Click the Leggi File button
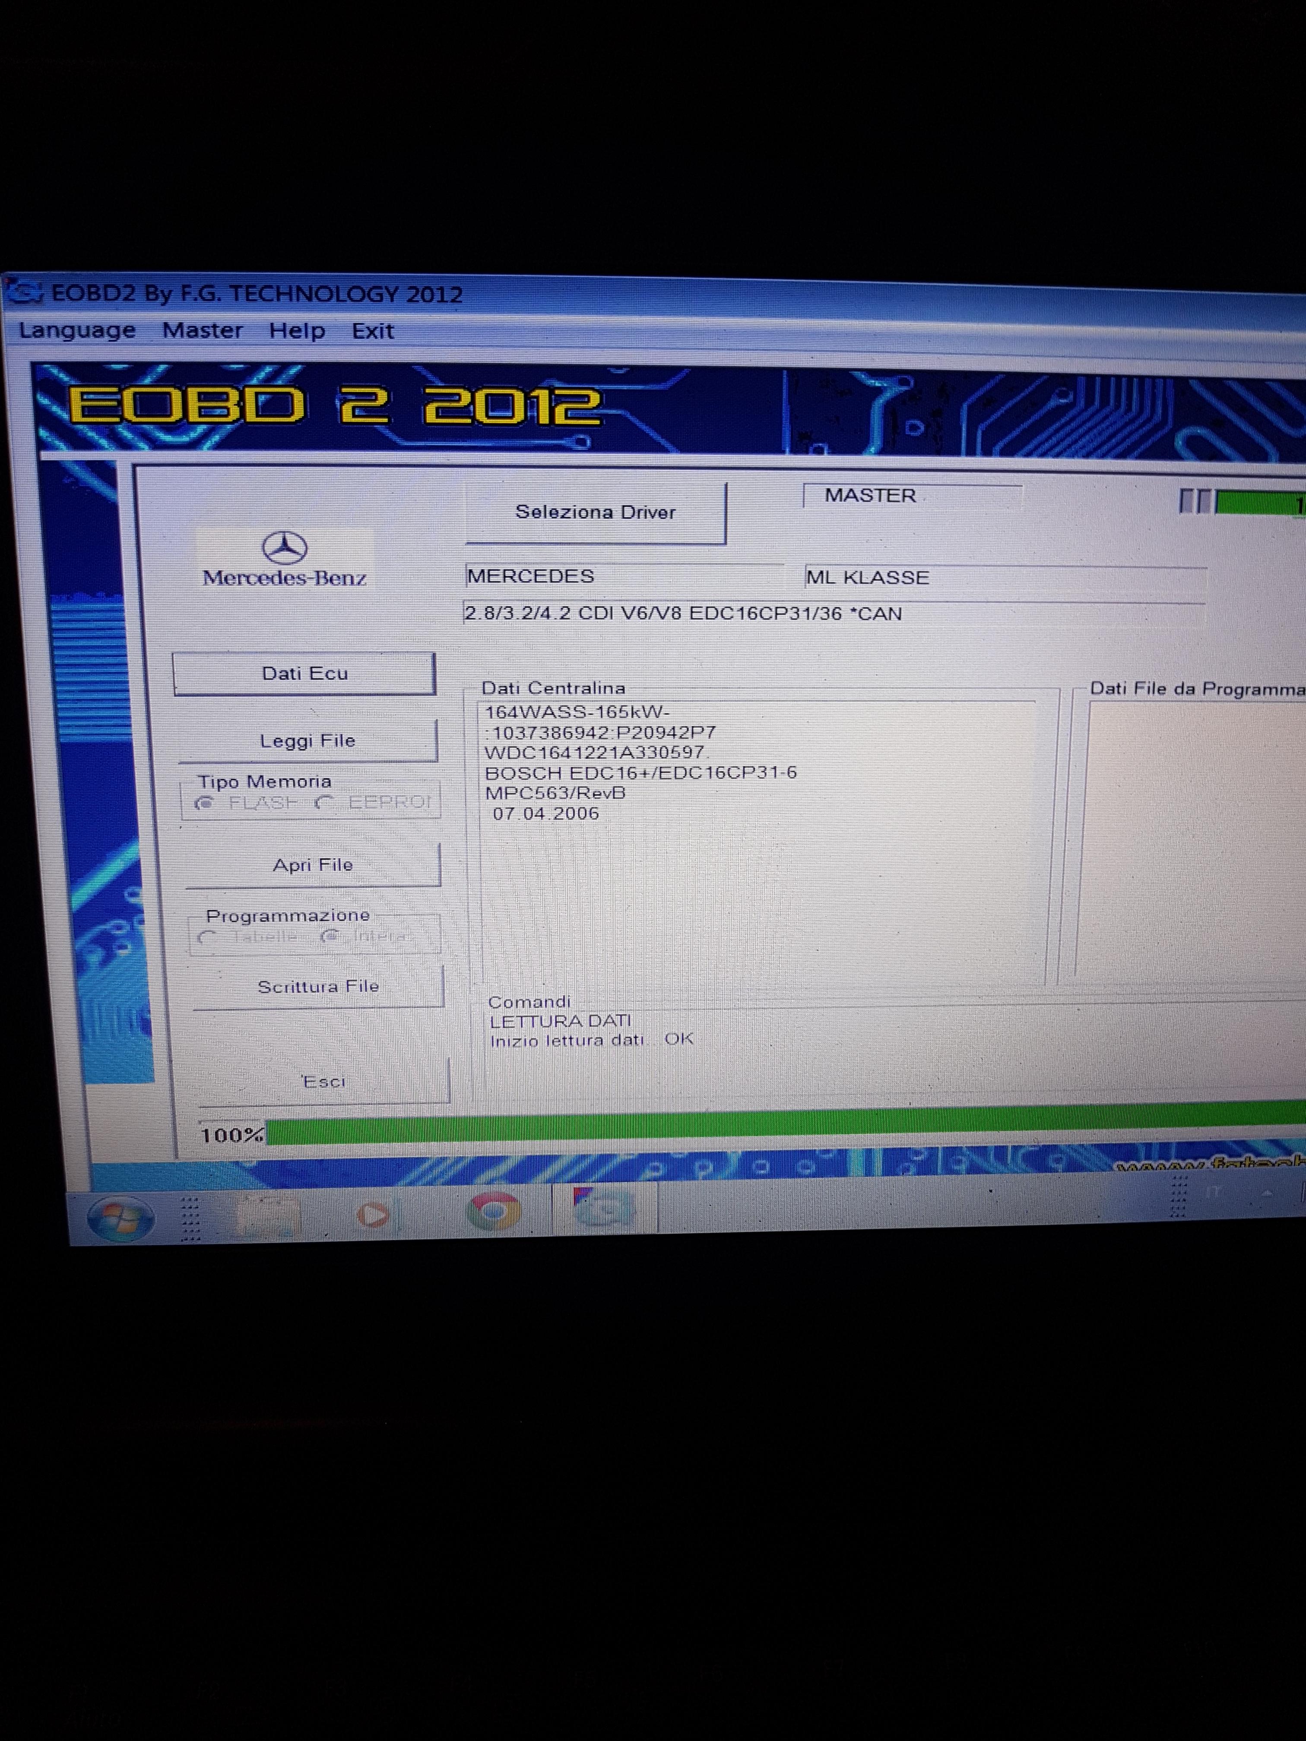The height and width of the screenshot is (1741, 1306). pos(308,741)
